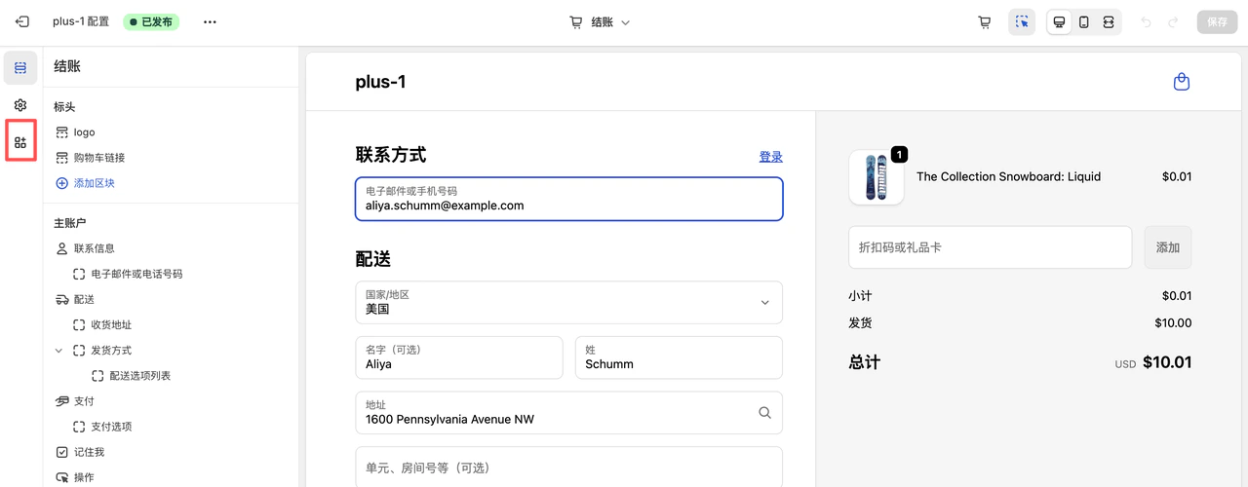Screen dimensions: 1248x487
Task: Switch to mobile preview mode
Action: pos(1084,21)
